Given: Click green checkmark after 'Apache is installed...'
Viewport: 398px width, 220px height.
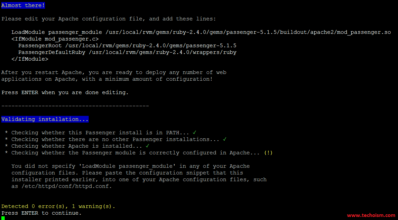Looking at the screenshot, I should click(x=147, y=146).
